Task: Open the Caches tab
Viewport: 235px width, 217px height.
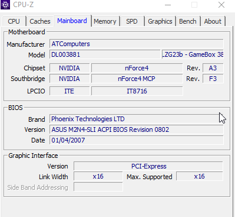Action: [40, 21]
